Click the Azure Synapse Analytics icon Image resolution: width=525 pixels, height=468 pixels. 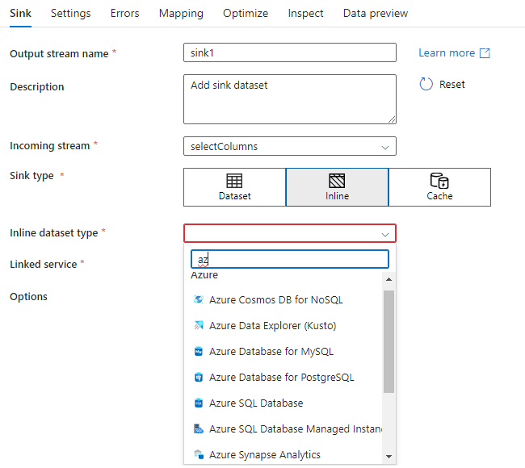point(199,455)
